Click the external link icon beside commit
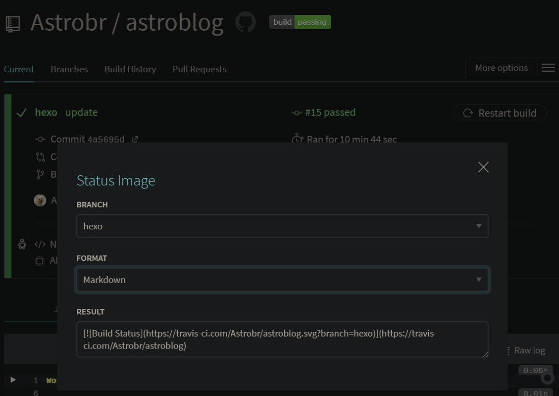The width and height of the screenshot is (559, 396). [x=135, y=140]
